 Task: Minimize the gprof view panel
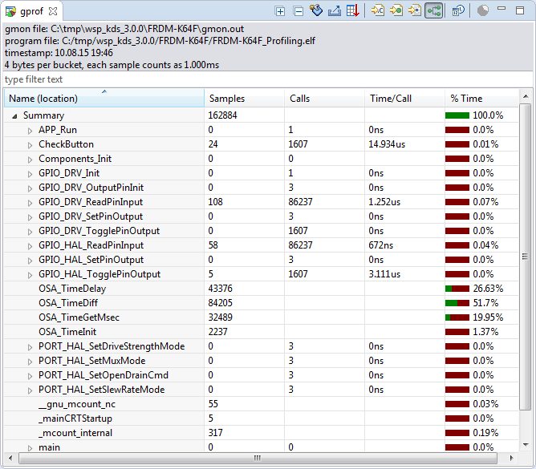501,8
